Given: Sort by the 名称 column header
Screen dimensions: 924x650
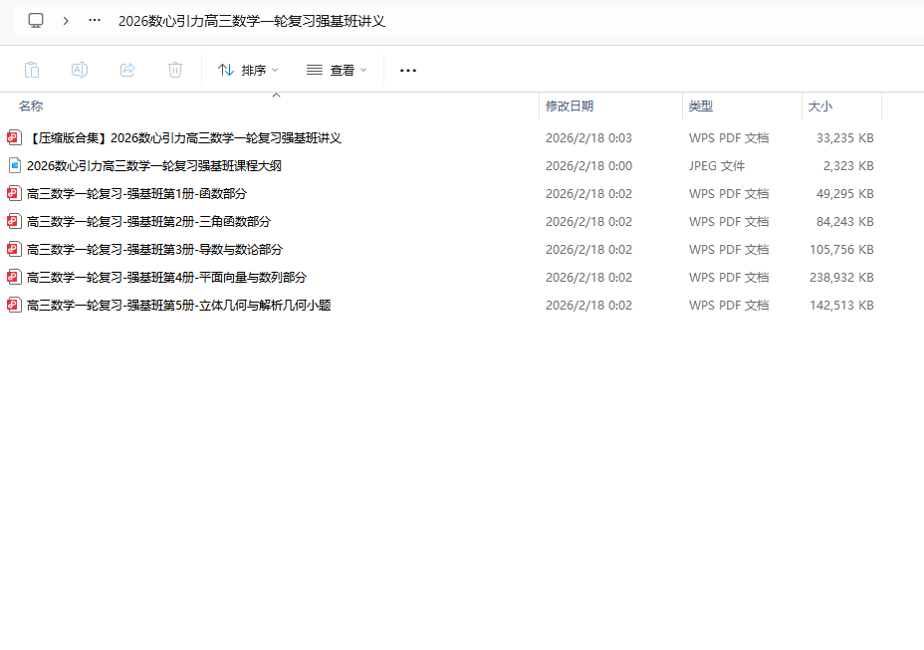Looking at the screenshot, I should tap(31, 107).
